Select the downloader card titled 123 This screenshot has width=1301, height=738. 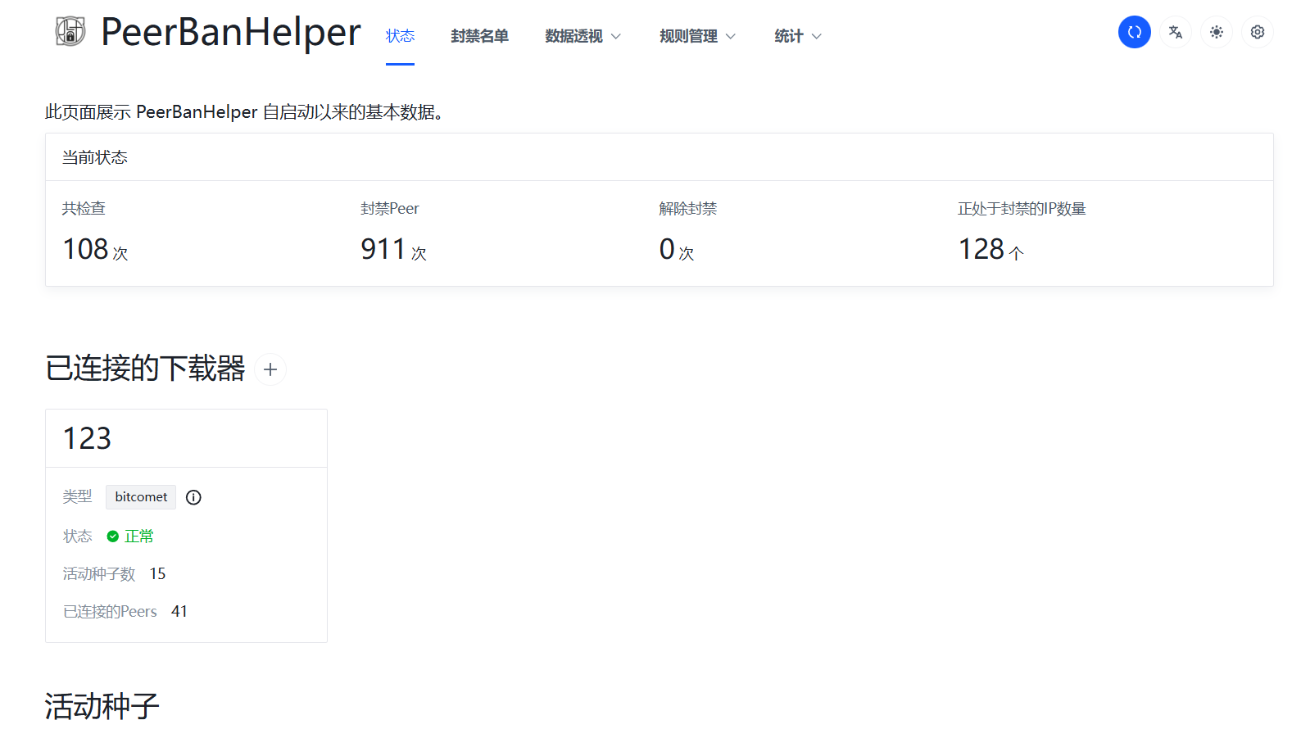coord(88,438)
